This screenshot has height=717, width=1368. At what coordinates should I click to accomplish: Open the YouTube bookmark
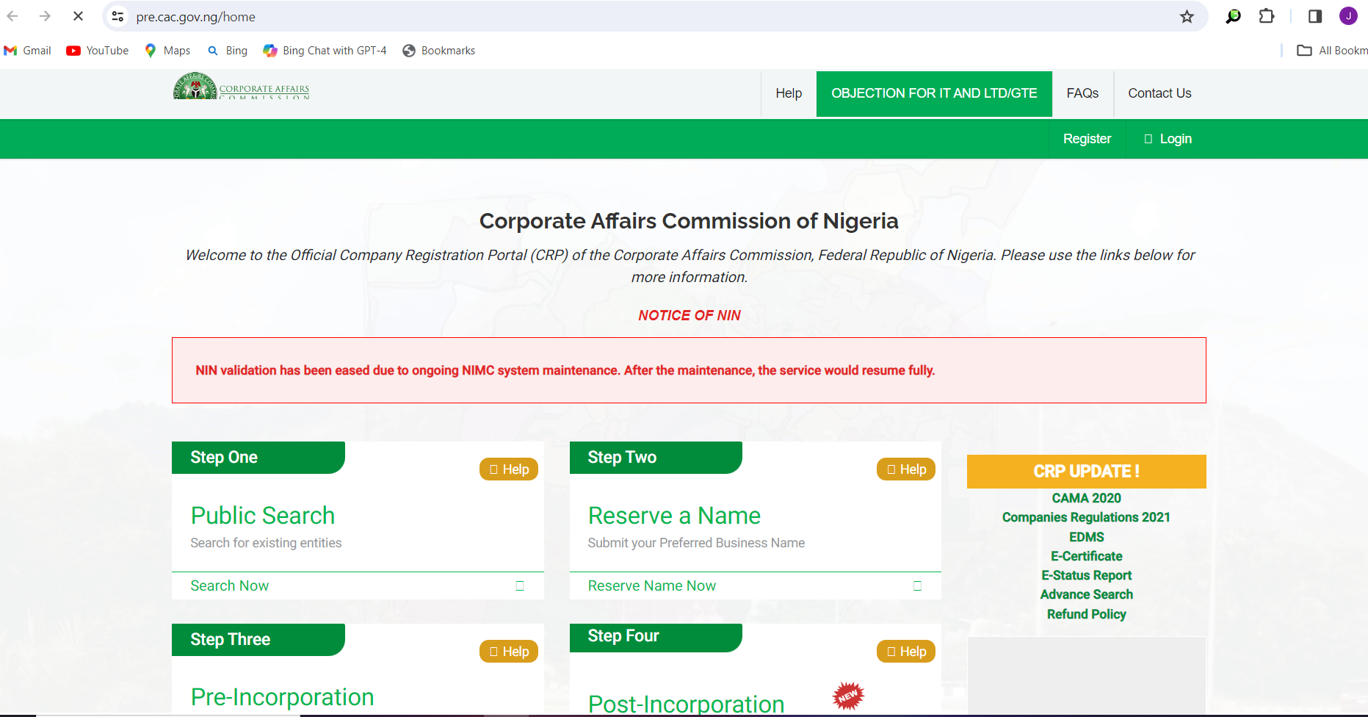98,51
